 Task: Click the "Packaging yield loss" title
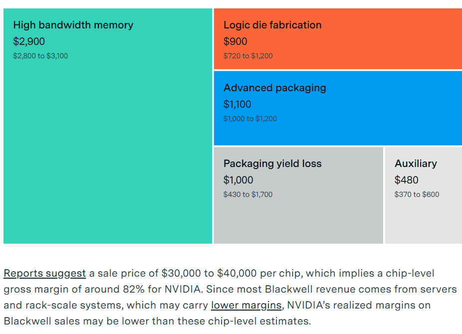tap(272, 164)
